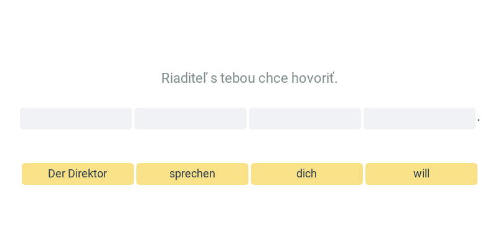This screenshot has width=498, height=249.
Task: Select the 'Der Direktor' word tile
Action: point(77,174)
